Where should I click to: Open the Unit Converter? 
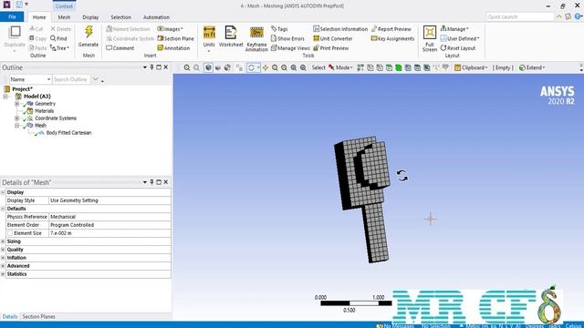tap(332, 38)
